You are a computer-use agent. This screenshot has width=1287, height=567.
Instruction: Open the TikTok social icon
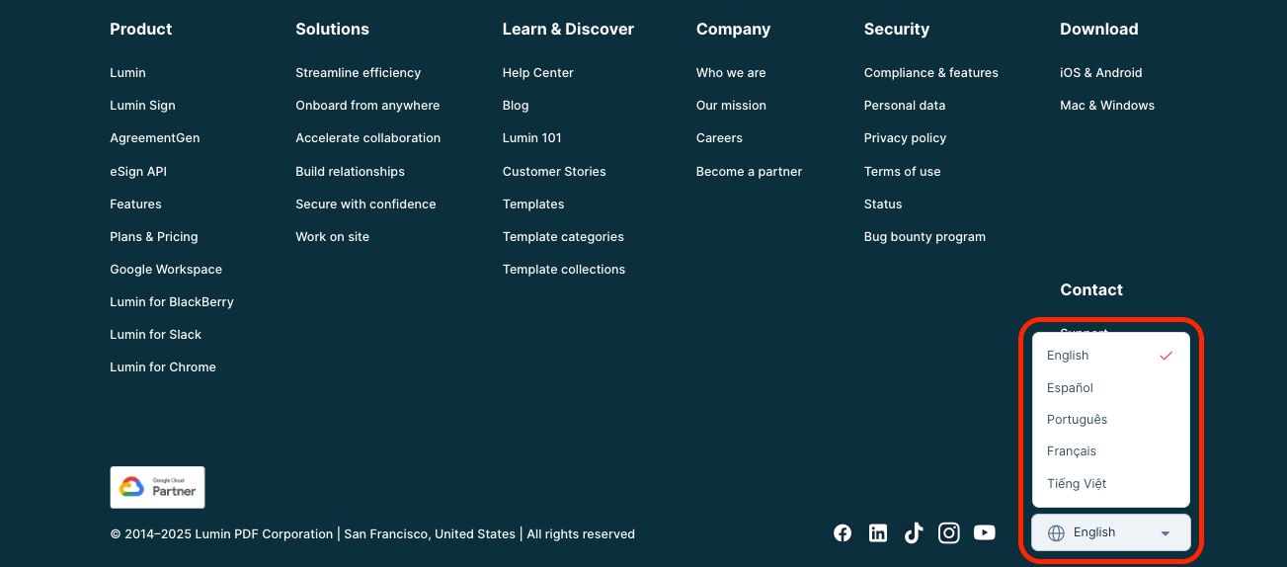point(914,533)
